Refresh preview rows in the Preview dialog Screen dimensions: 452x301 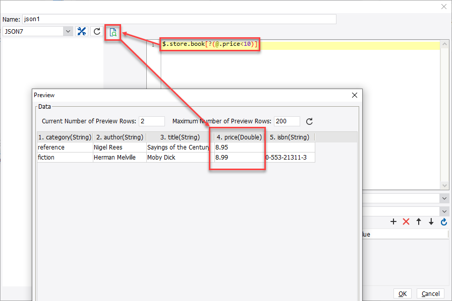coord(309,121)
